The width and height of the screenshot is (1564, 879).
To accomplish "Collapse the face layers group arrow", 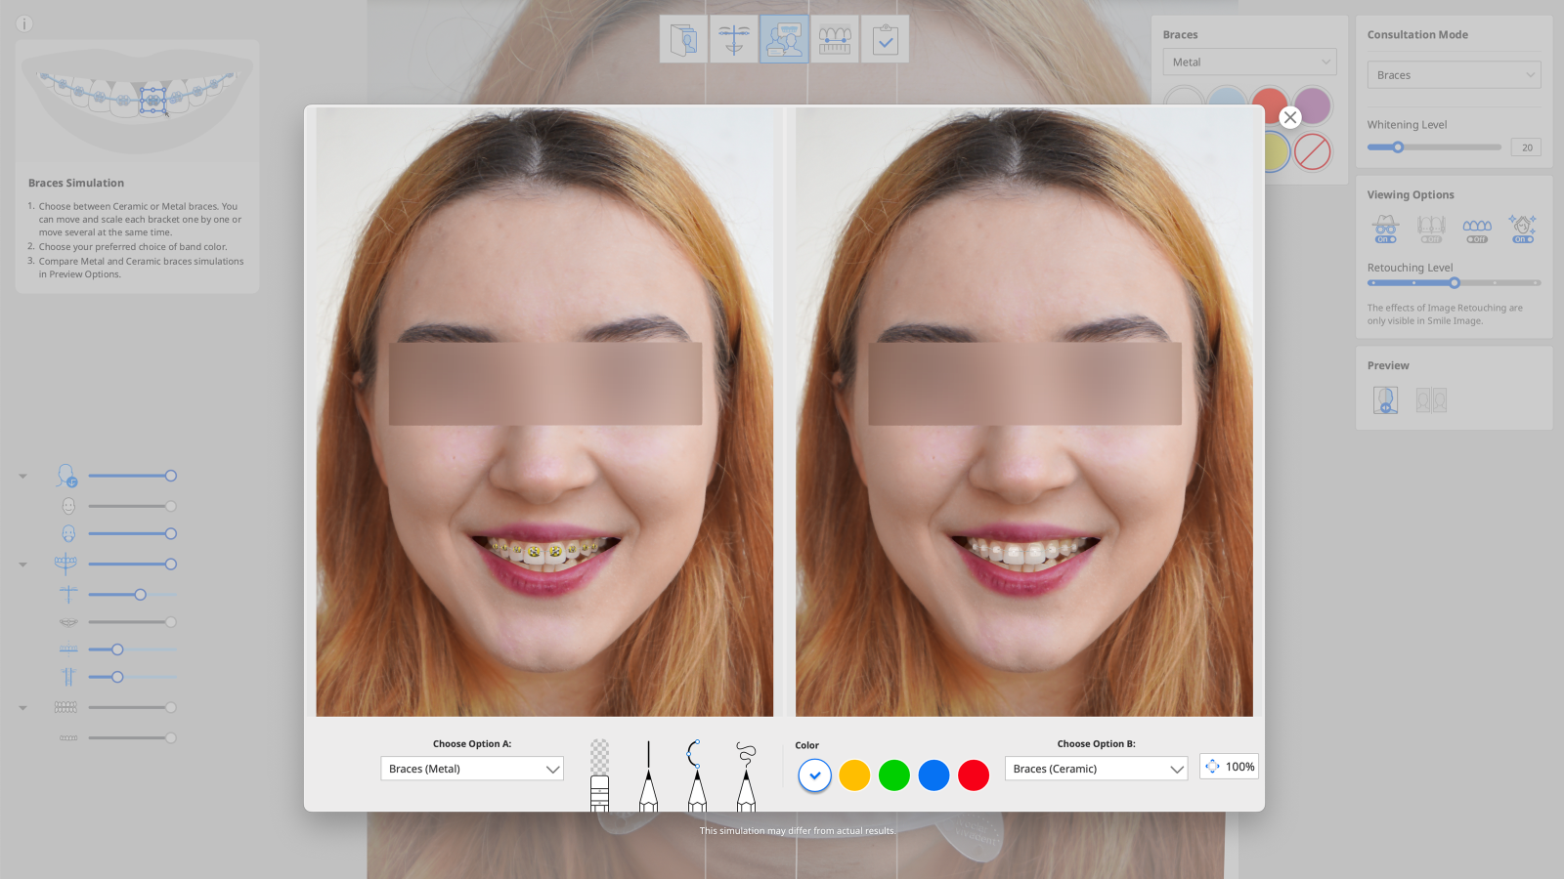I will [x=22, y=477].
